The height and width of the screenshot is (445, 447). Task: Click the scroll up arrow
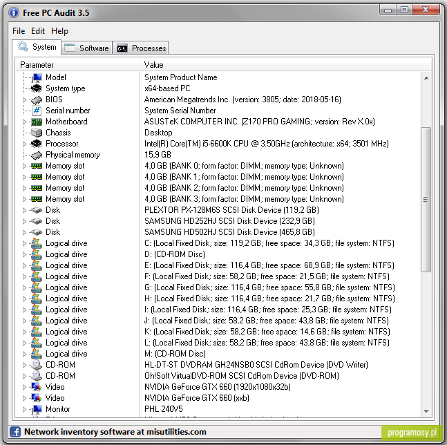click(426, 78)
